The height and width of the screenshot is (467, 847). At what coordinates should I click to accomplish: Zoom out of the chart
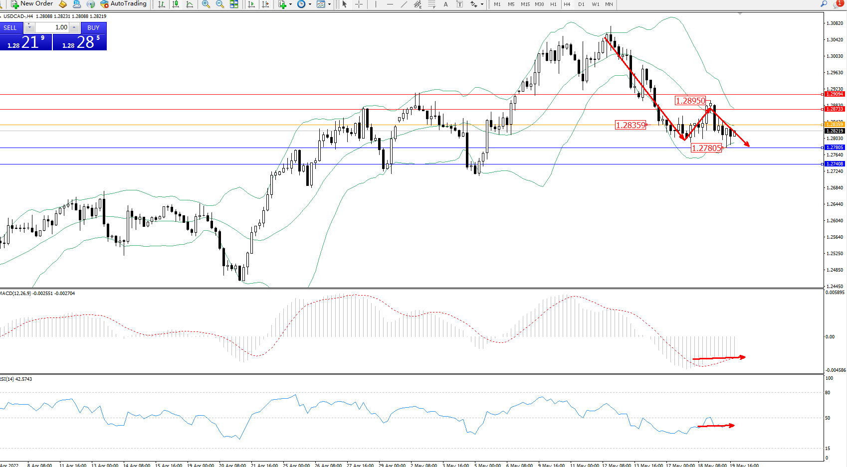tap(219, 4)
